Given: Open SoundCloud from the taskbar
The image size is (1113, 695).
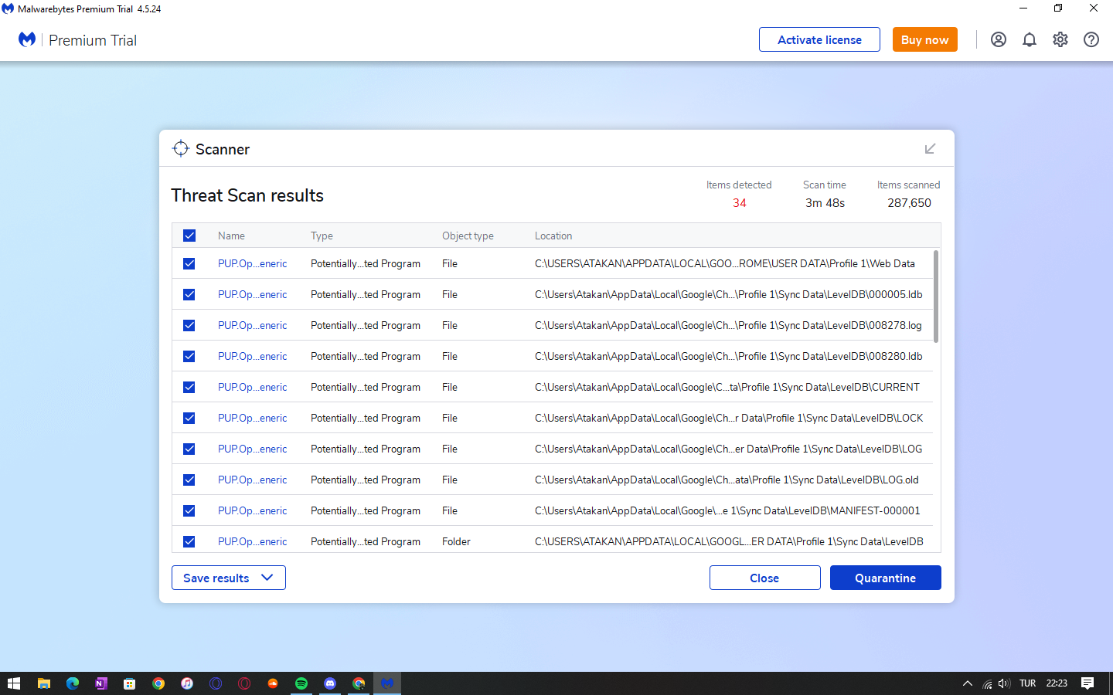Looking at the screenshot, I should point(273,683).
